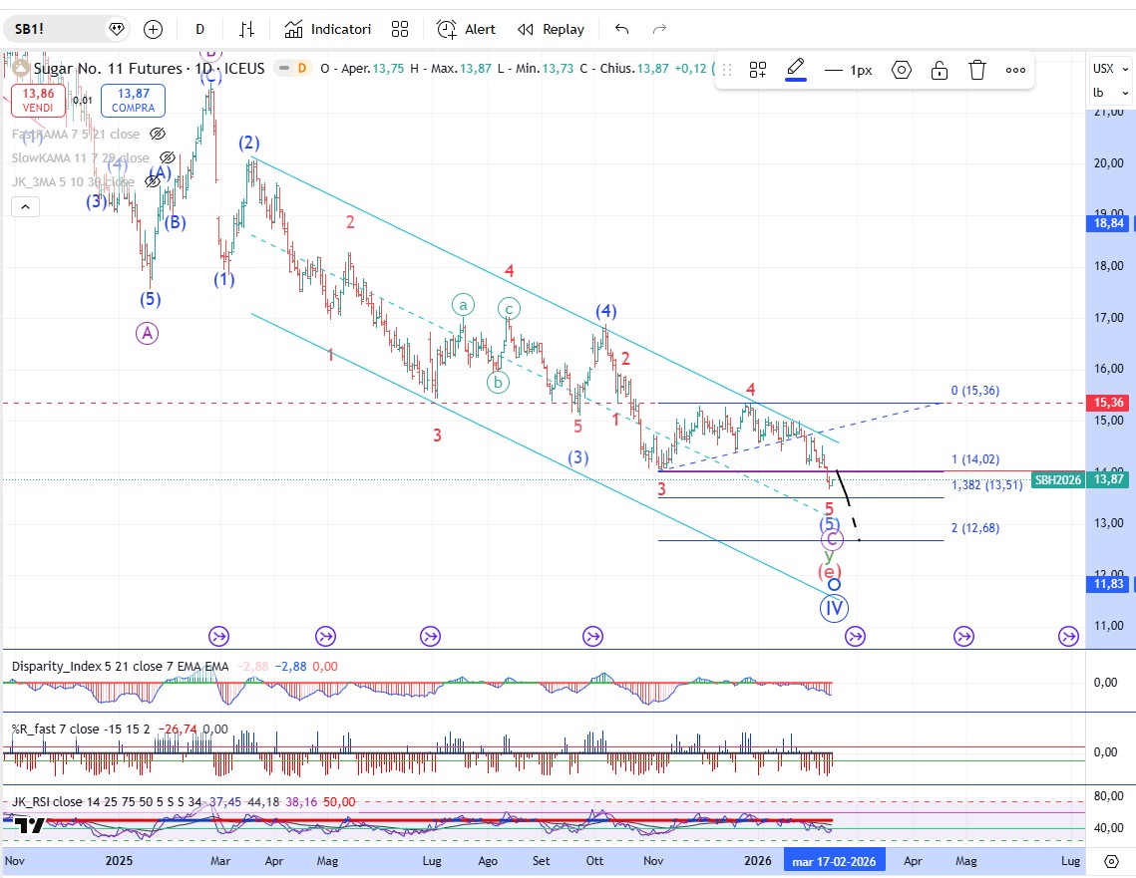Open the Replay mode

point(552,29)
